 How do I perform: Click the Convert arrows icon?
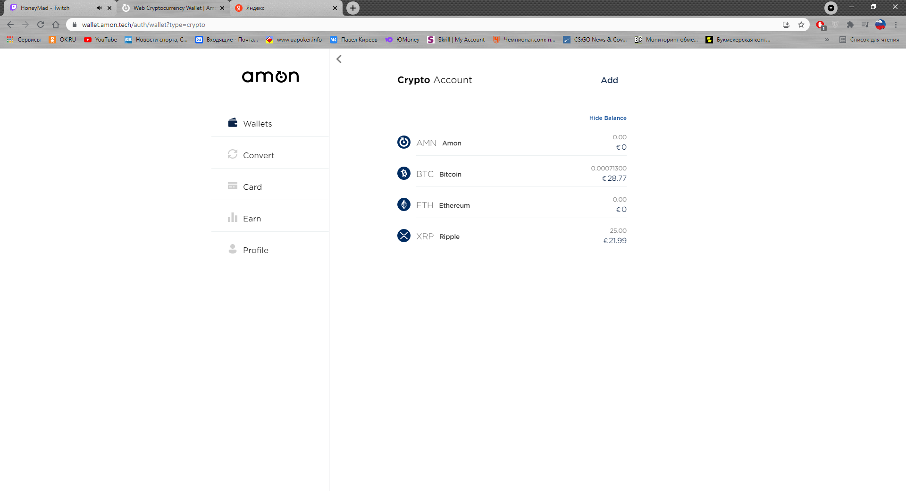point(233,154)
